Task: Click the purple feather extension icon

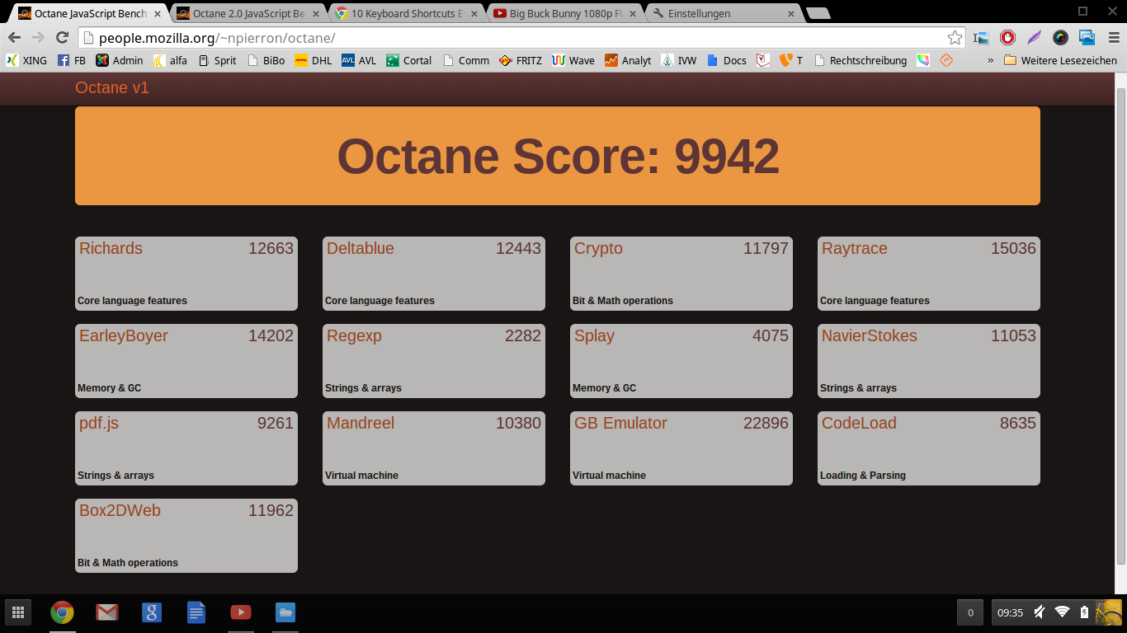Action: (1034, 38)
